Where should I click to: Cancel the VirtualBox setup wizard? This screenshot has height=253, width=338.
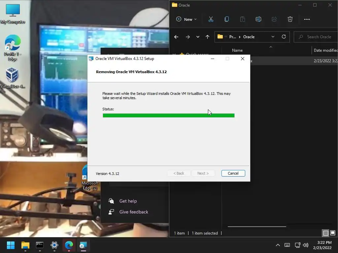[233, 173]
